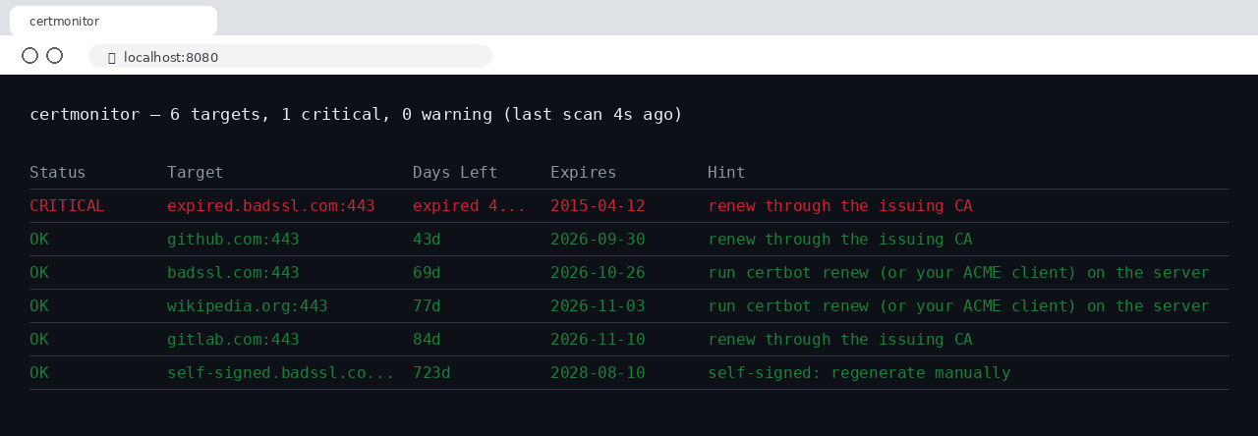Click the truncated 'expired 4...' days cell
1258x436 pixels.
click(x=469, y=206)
